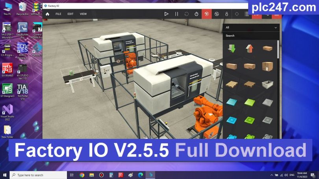
Task: Click the Type here to search box
Action: pyautogui.click(x=38, y=175)
